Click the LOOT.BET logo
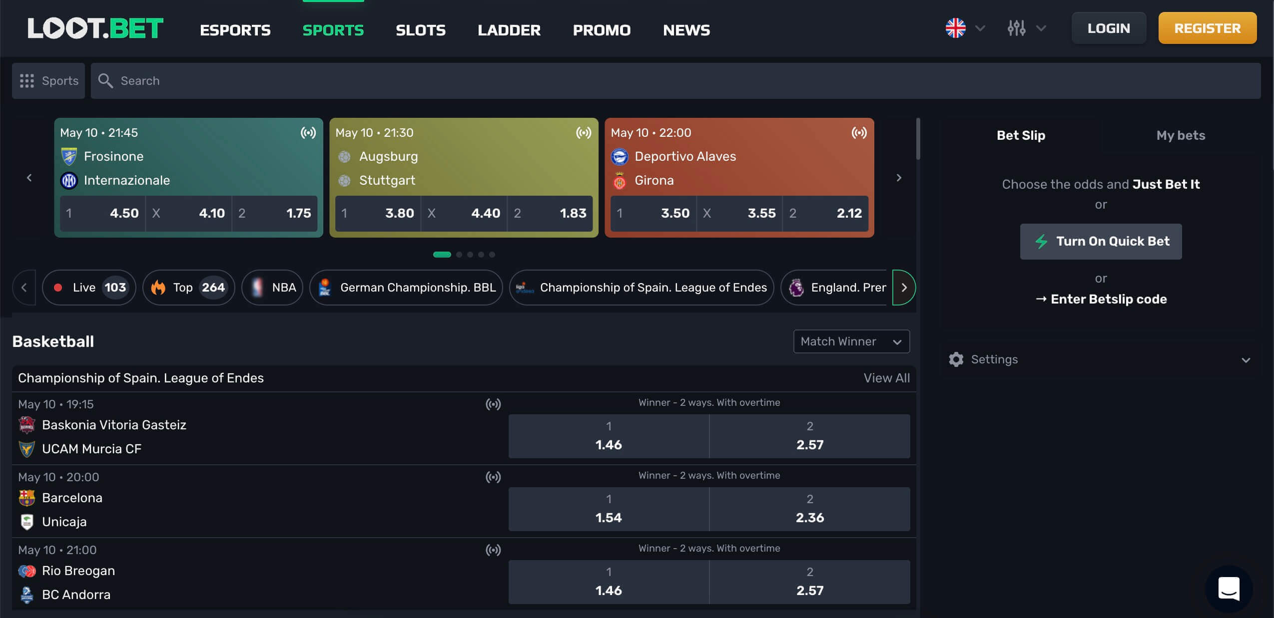This screenshot has height=618, width=1274. [95, 28]
